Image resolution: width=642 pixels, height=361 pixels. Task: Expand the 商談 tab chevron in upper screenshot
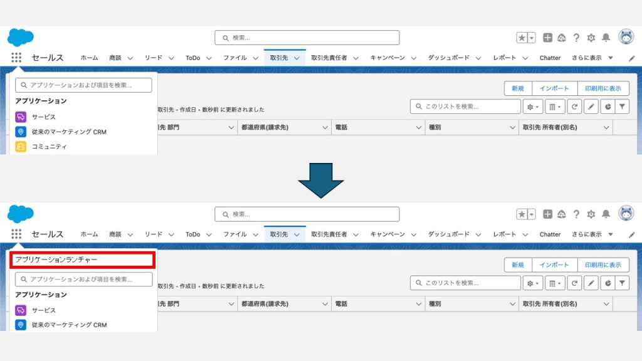click(130, 58)
